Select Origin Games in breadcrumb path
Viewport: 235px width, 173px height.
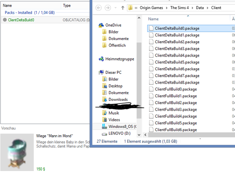(151, 8)
